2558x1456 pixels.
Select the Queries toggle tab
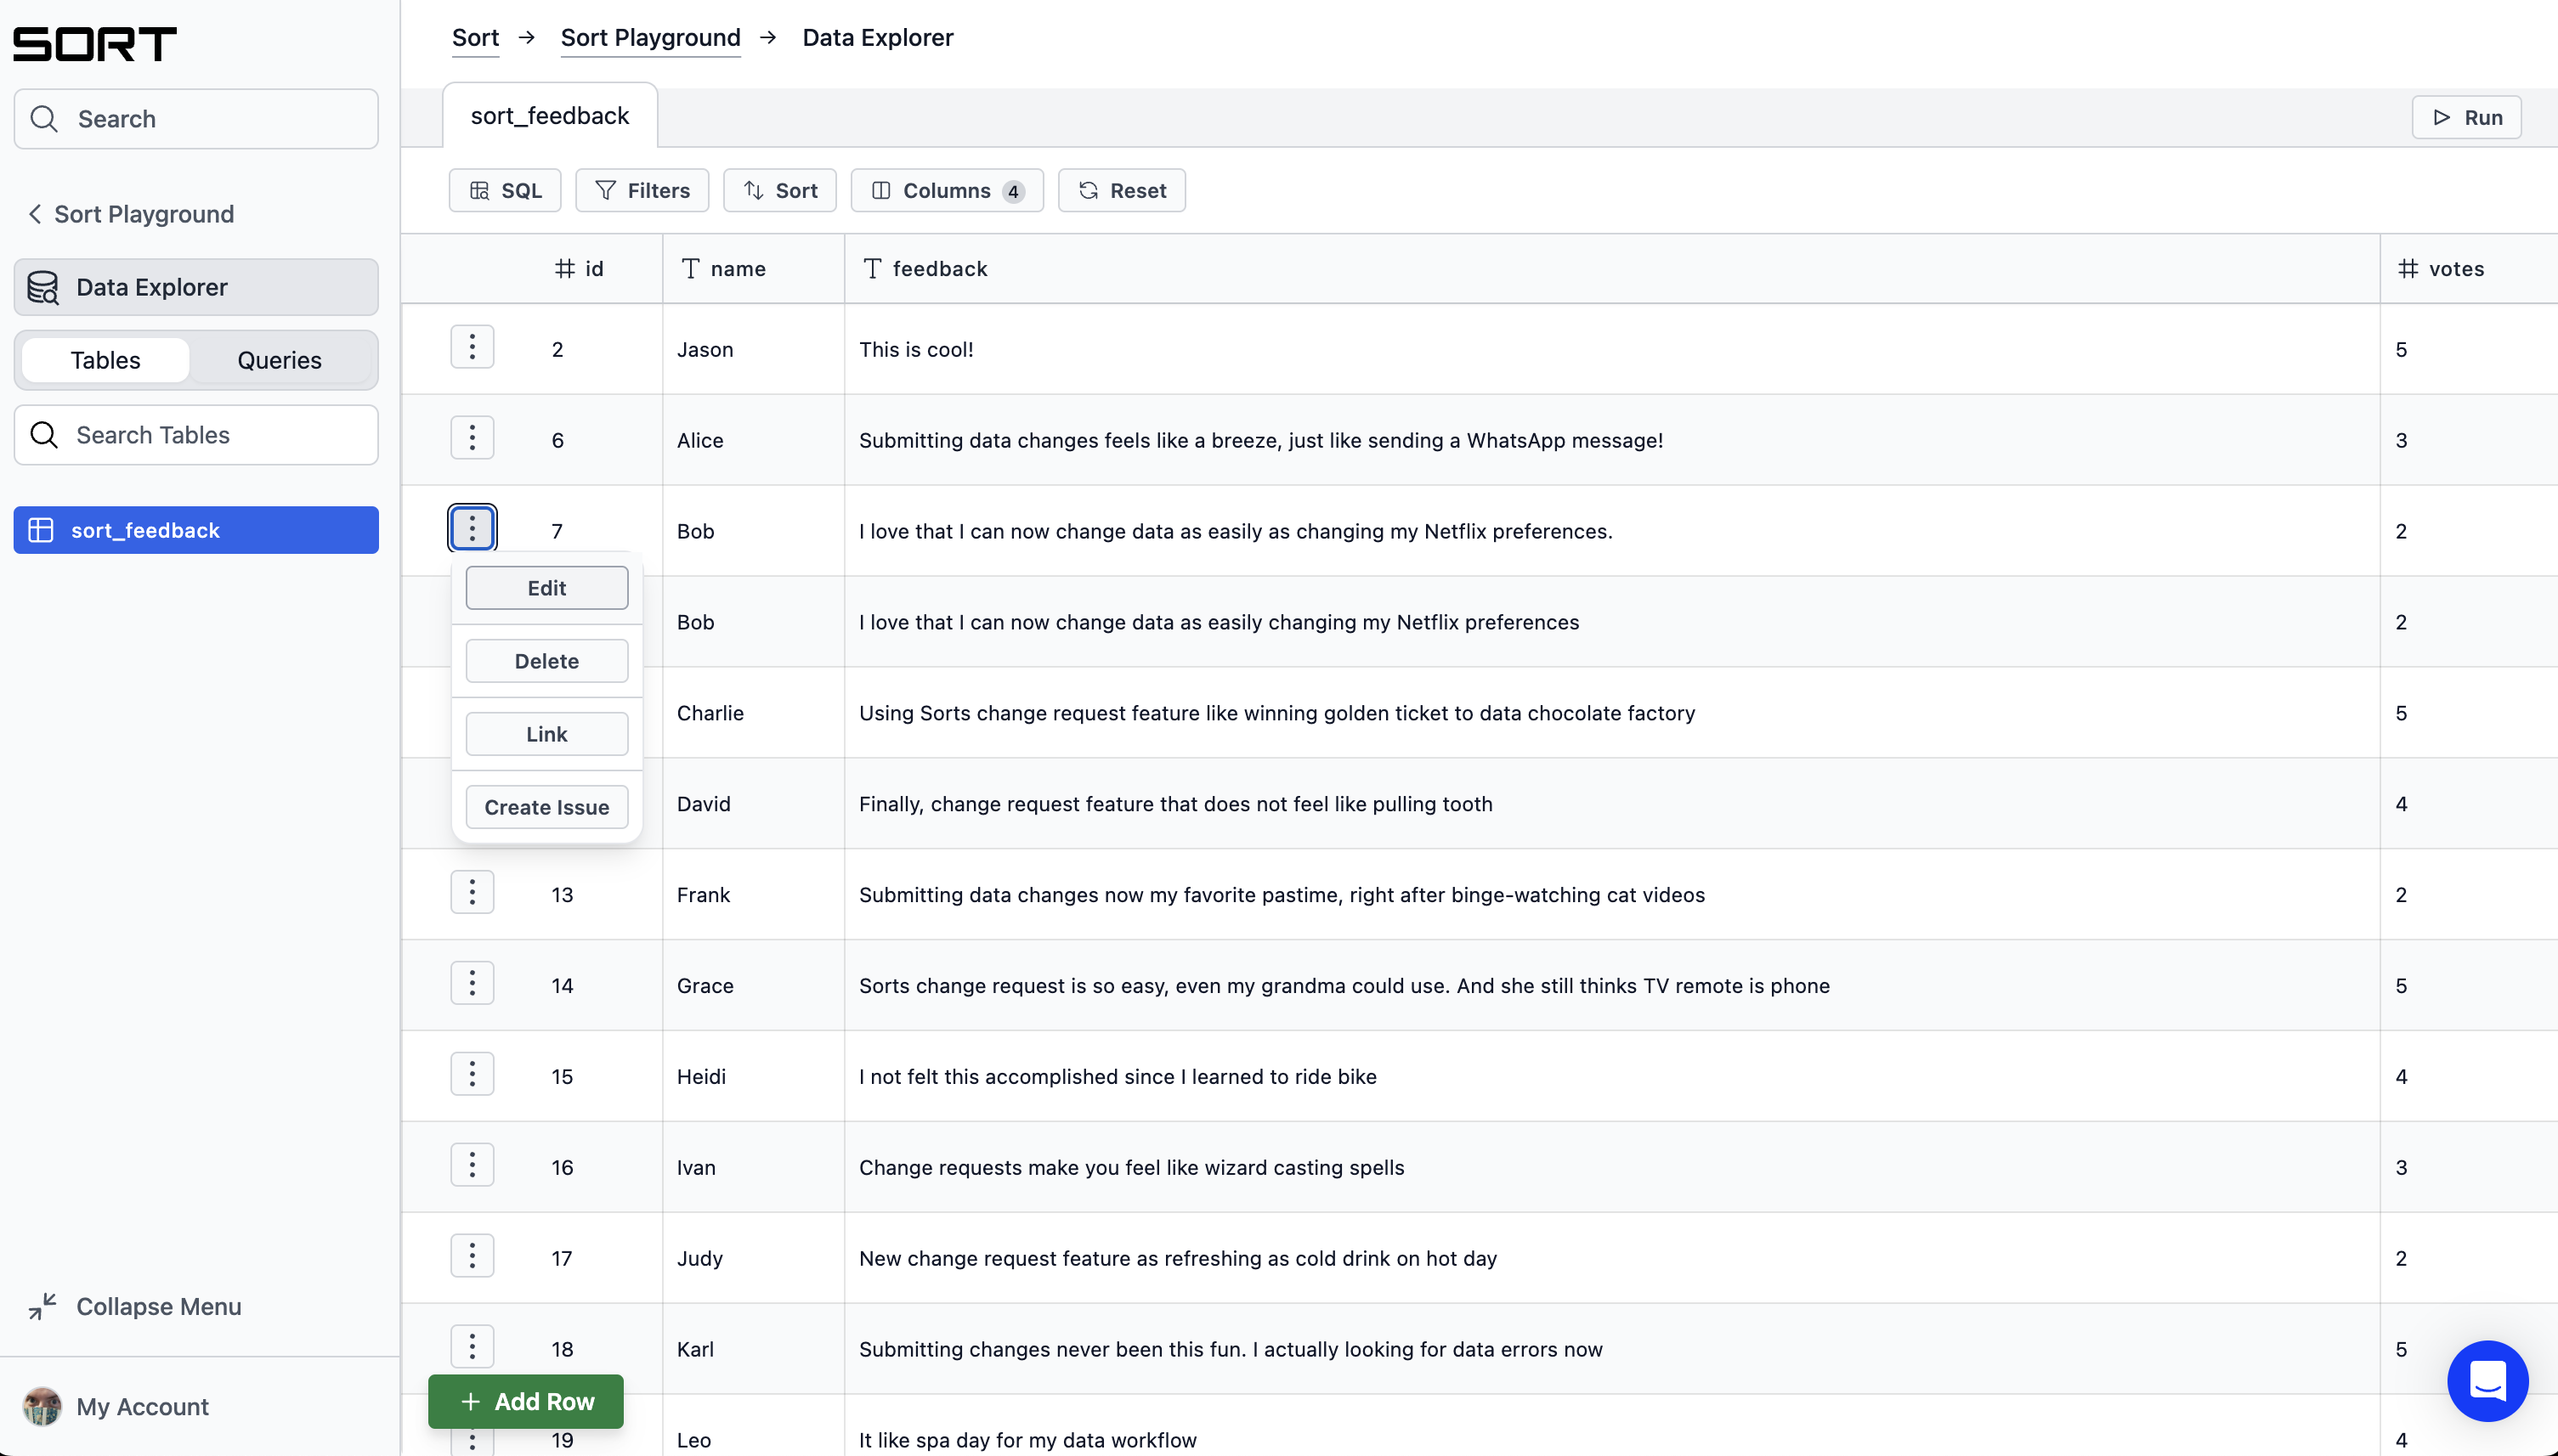[x=280, y=360]
